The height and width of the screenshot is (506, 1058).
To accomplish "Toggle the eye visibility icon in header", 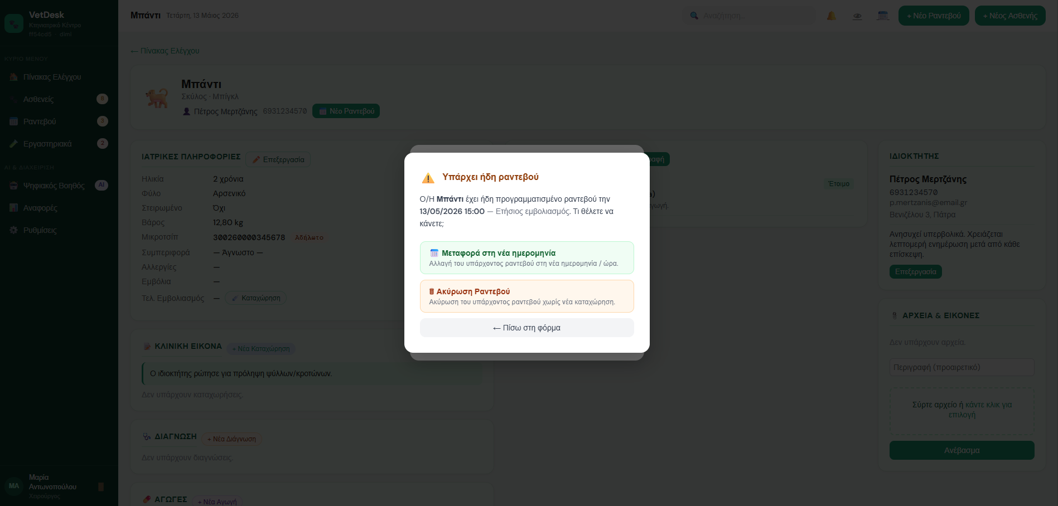I will click(857, 16).
